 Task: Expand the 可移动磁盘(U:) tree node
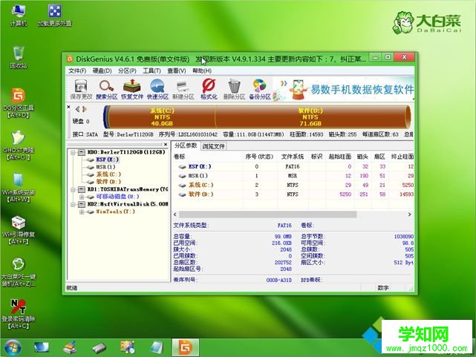(x=82, y=197)
